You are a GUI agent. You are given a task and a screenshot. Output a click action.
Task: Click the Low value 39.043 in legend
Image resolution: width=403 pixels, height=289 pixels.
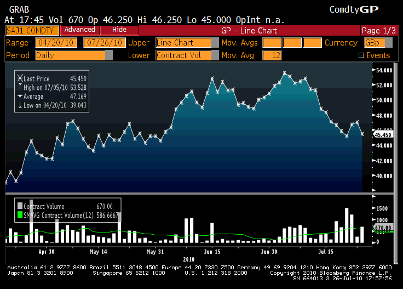pos(78,105)
